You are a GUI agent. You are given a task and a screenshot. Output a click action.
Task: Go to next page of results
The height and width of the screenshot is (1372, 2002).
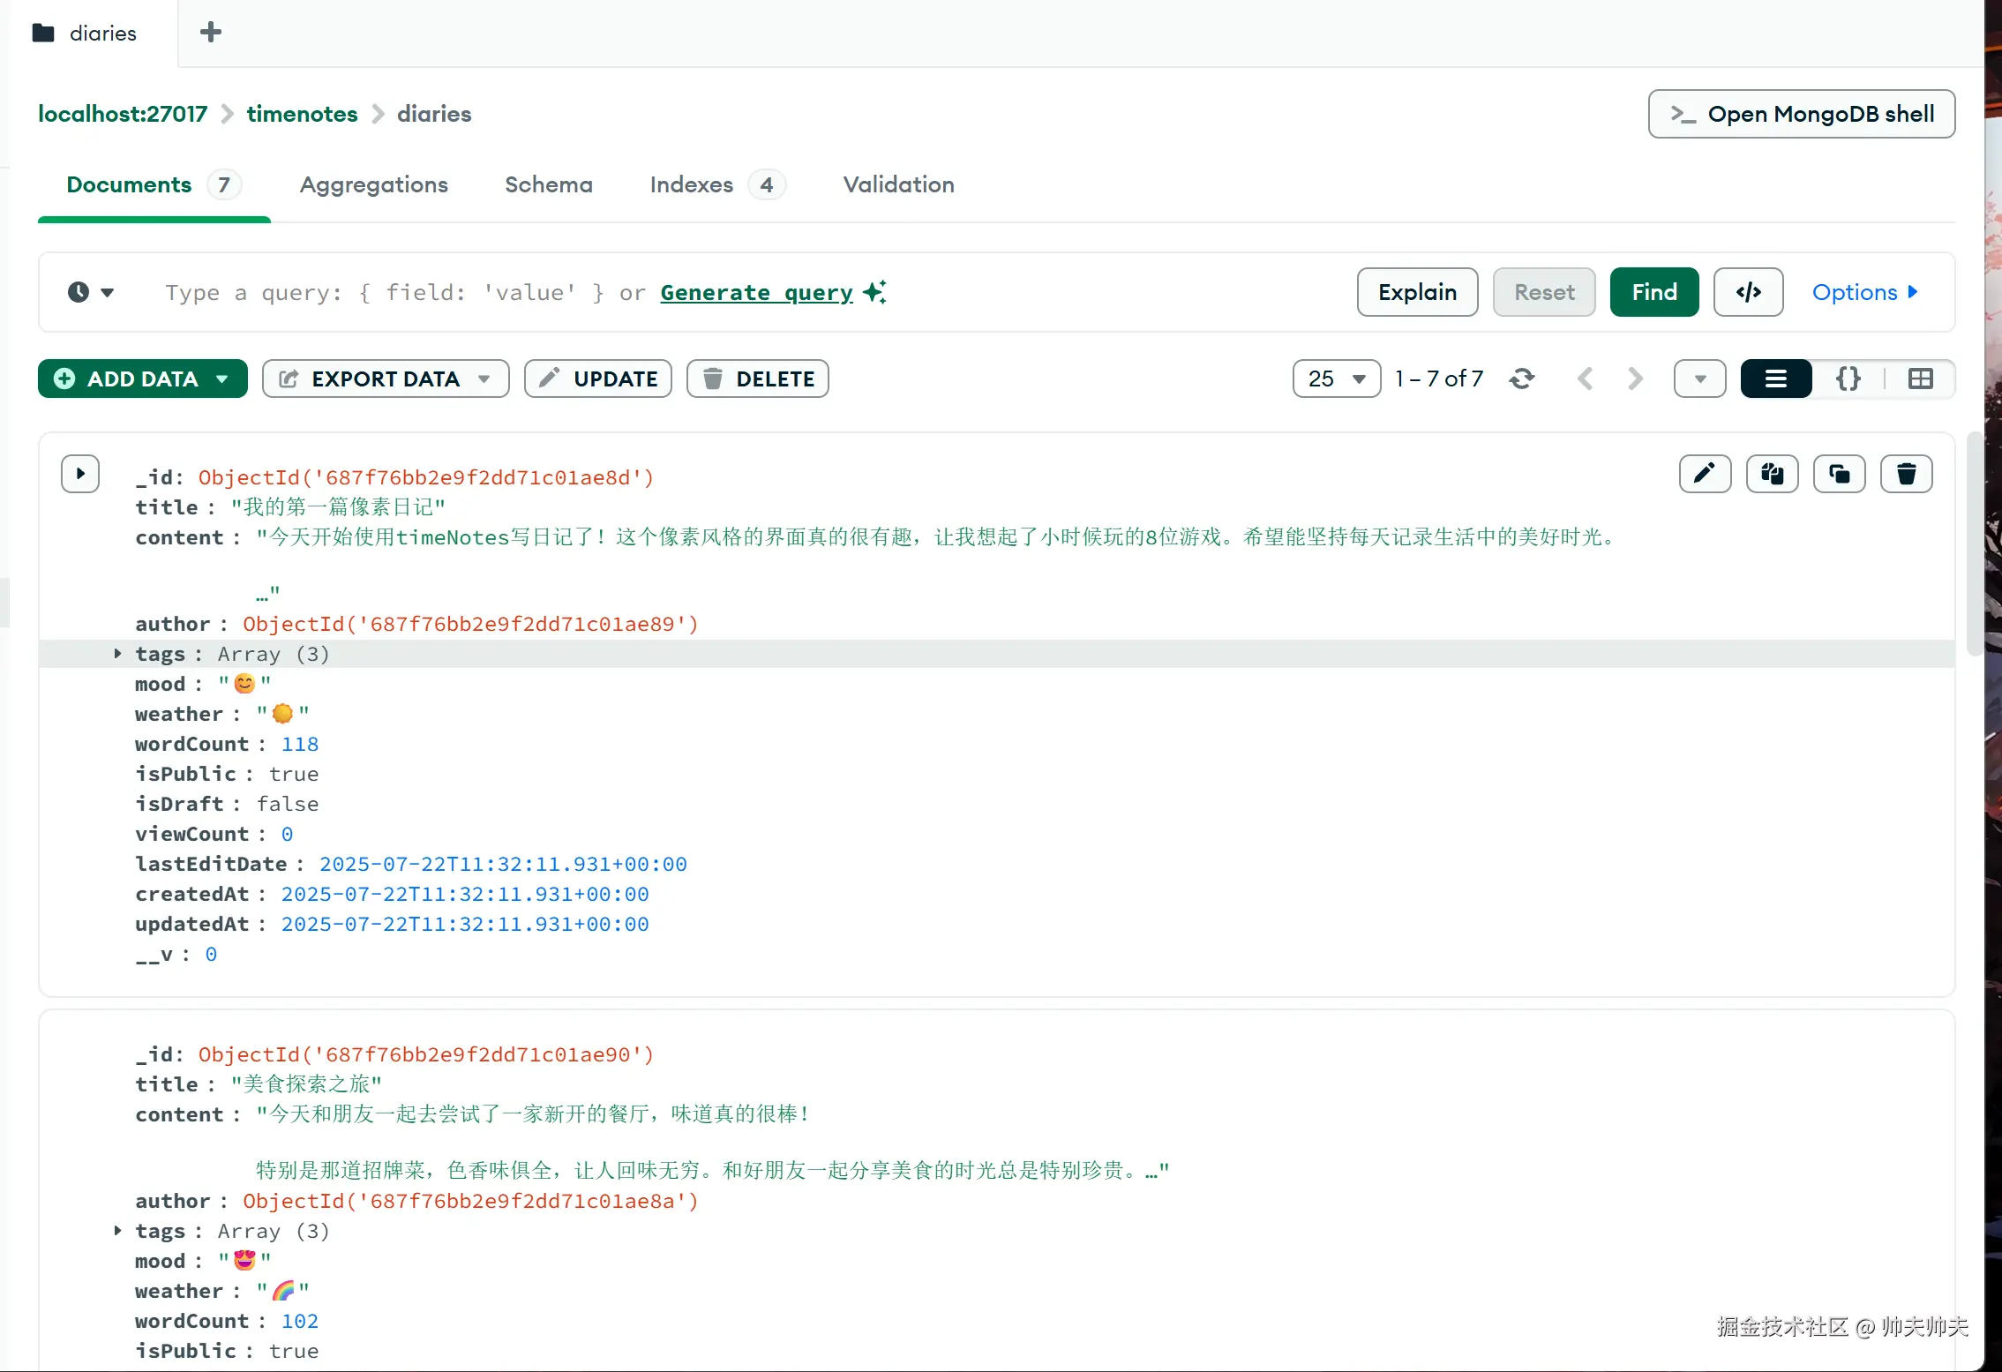coord(1635,379)
